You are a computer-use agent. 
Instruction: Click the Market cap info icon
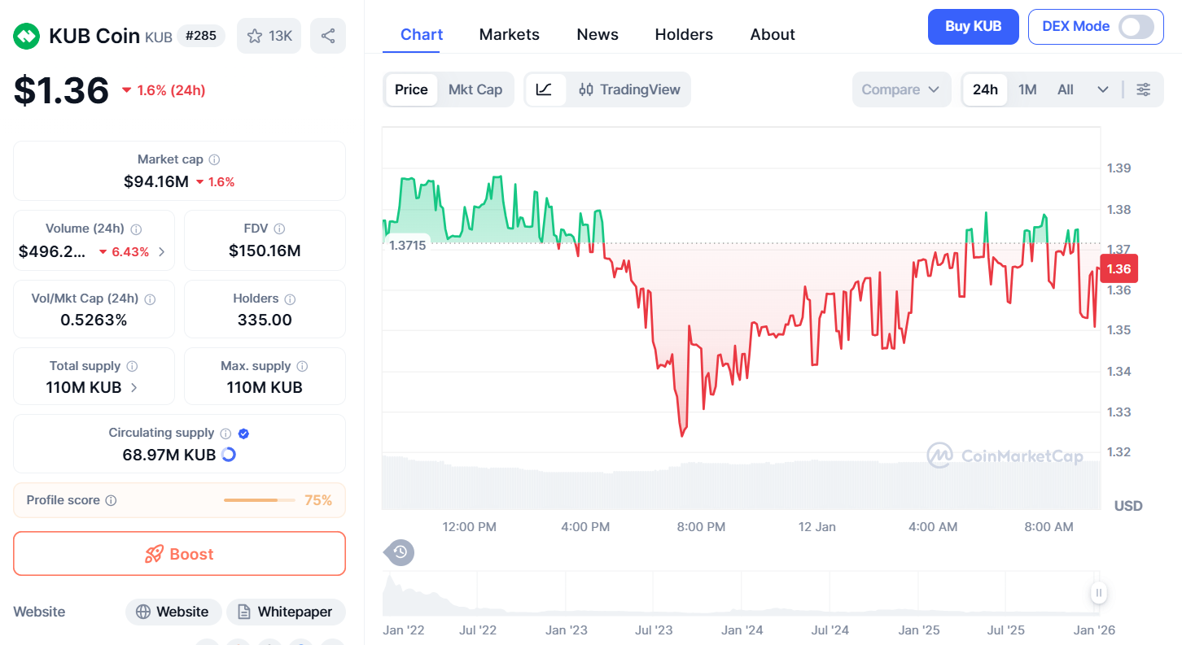click(214, 160)
